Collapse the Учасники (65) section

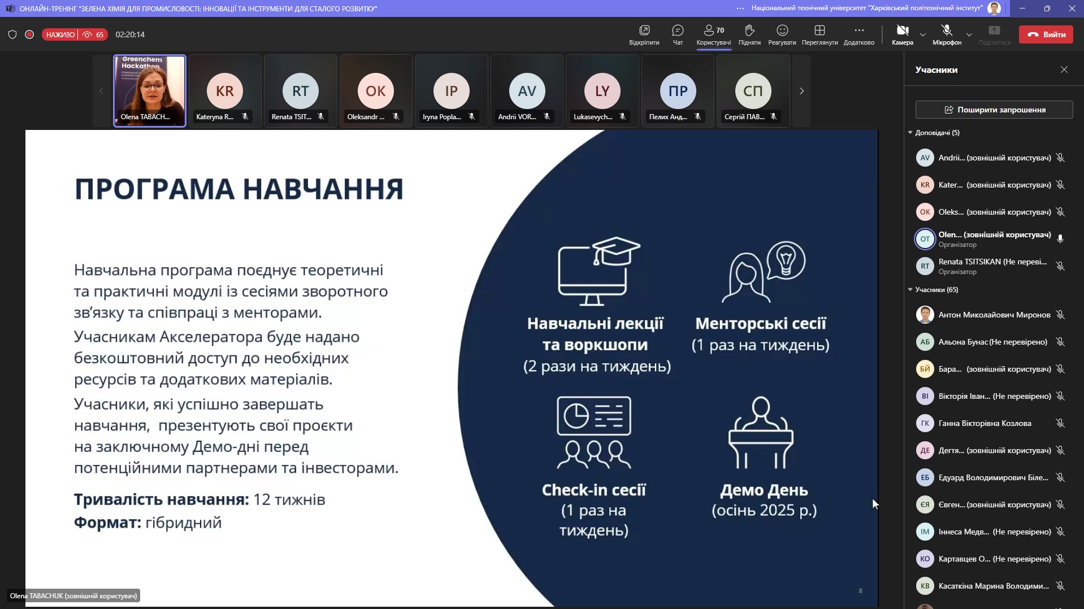click(x=910, y=290)
